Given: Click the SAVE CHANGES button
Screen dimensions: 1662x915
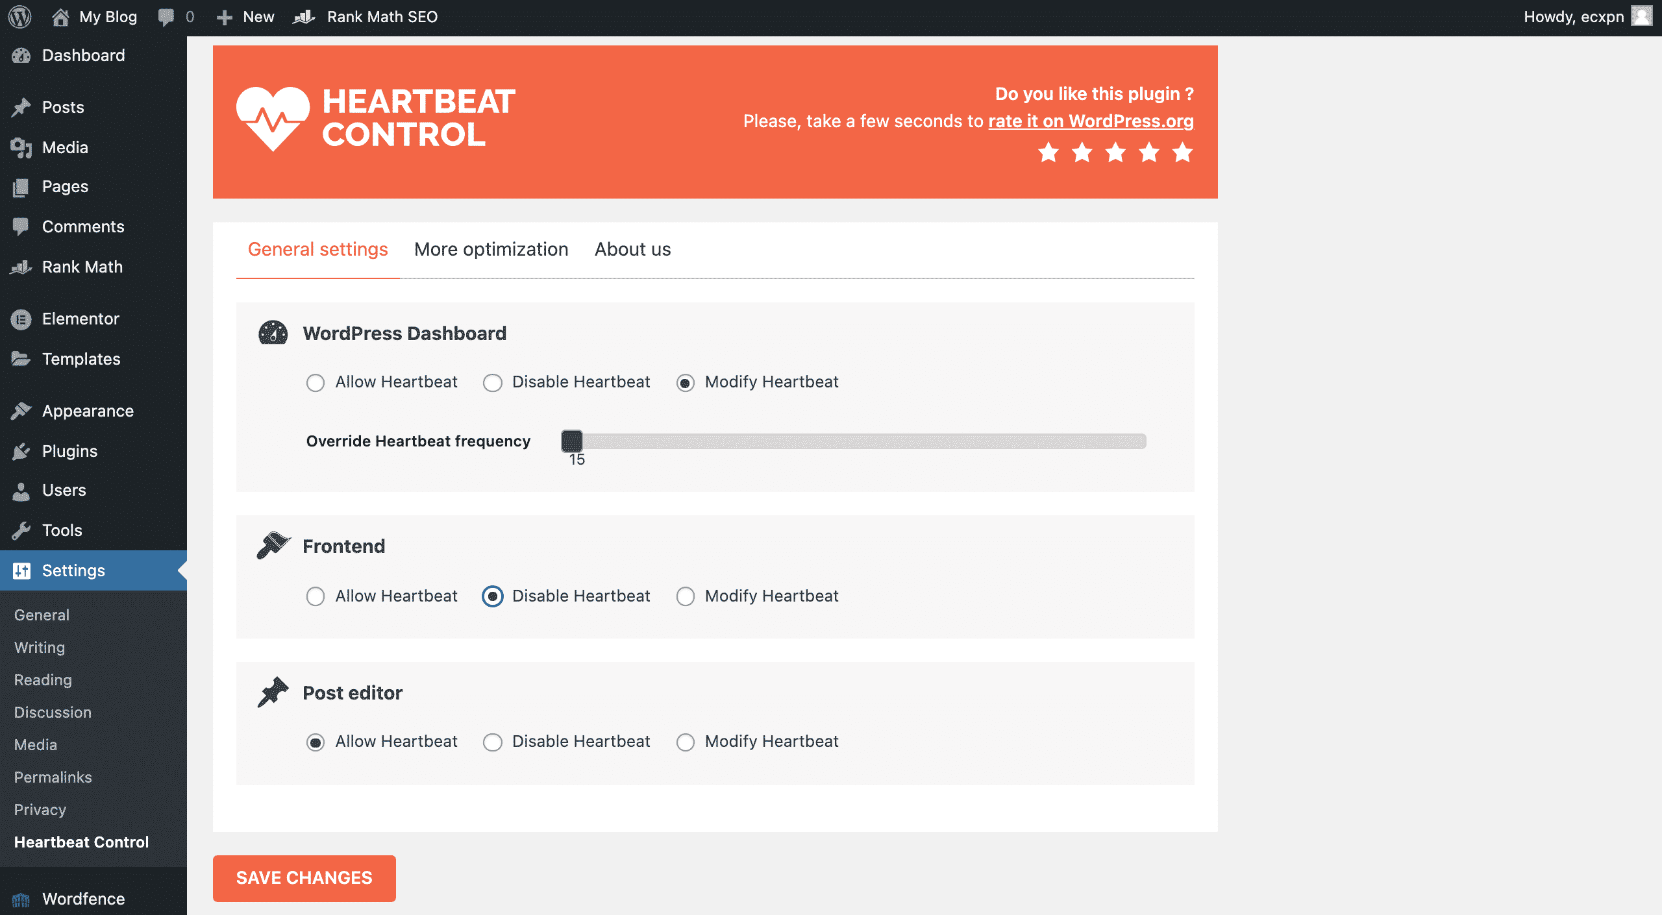Looking at the screenshot, I should tap(304, 878).
